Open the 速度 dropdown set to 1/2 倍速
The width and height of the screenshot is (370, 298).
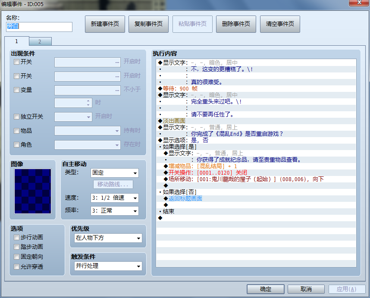click(x=114, y=198)
